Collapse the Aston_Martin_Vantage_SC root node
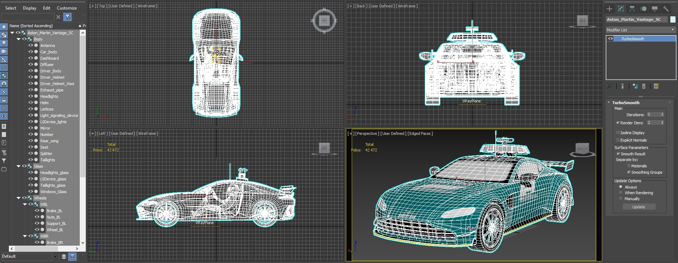Image resolution: width=678 pixels, height=263 pixels. pos(12,33)
